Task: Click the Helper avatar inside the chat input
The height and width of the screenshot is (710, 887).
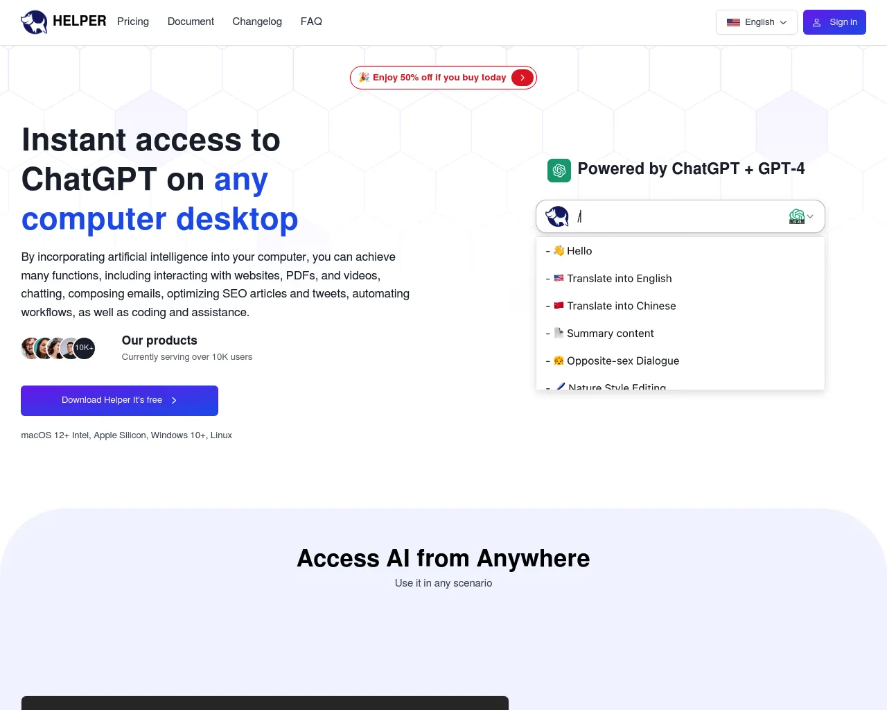Action: 557,216
